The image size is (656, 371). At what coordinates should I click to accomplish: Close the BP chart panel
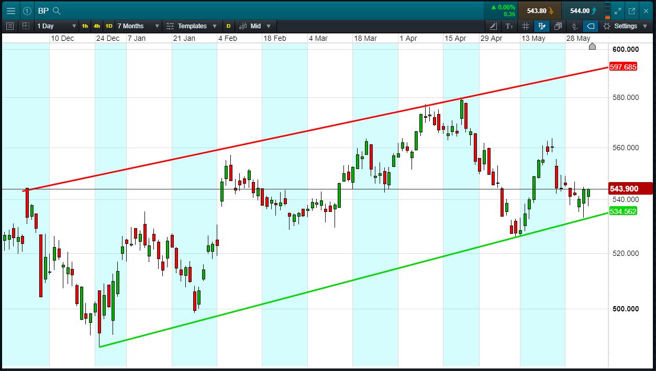[646, 10]
